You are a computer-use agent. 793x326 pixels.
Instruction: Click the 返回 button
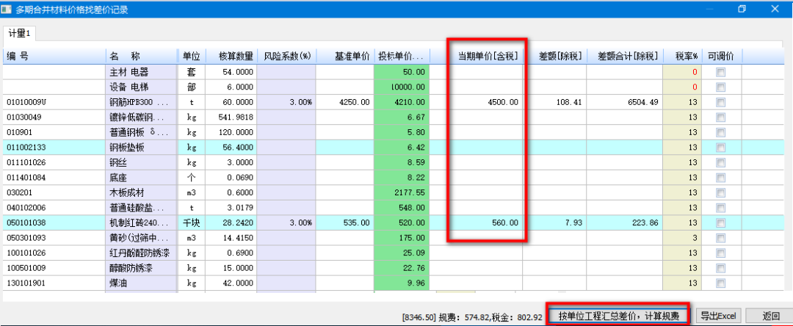[x=770, y=316]
